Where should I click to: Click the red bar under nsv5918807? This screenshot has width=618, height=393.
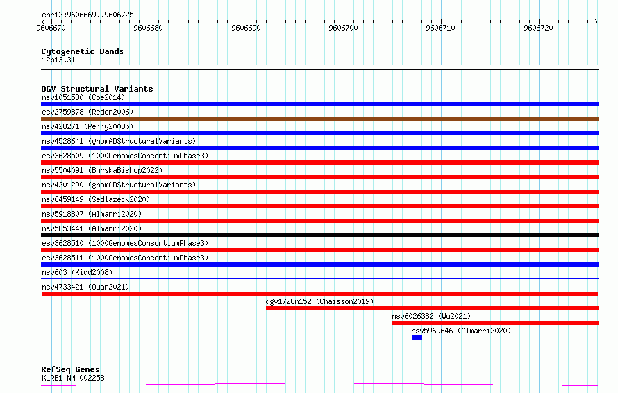pos(319,221)
